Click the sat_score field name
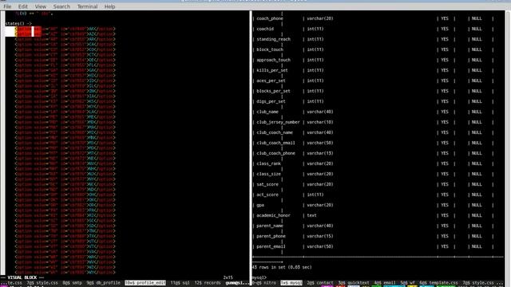Image resolution: width=511 pixels, height=287 pixels. (x=267, y=184)
